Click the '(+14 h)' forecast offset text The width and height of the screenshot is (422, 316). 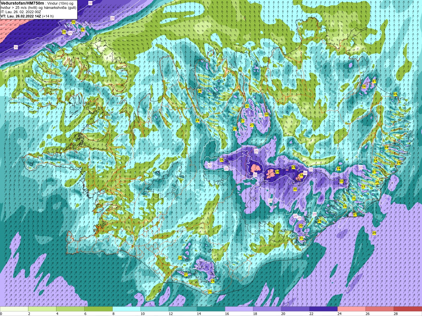(48, 16)
